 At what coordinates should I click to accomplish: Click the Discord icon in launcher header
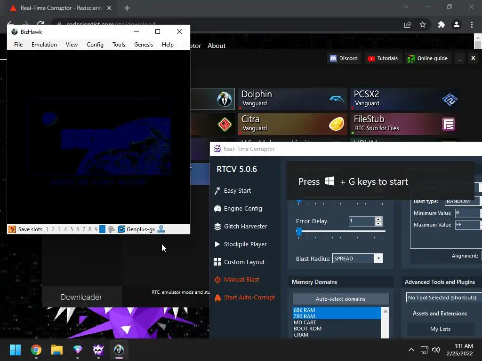[333, 58]
